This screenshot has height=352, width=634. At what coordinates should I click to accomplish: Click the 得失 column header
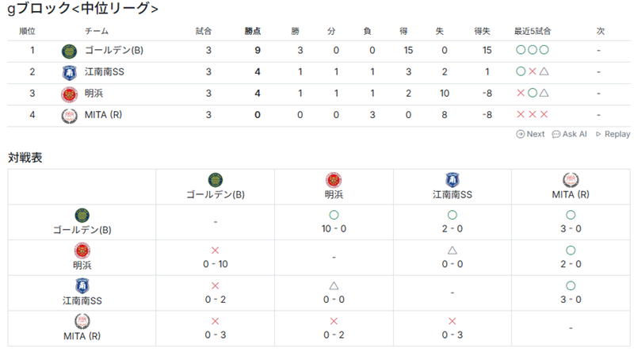point(482,31)
